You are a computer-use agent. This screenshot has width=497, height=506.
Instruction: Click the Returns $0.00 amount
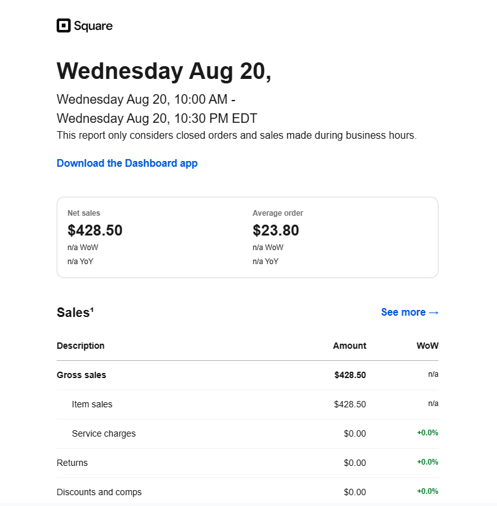354,463
